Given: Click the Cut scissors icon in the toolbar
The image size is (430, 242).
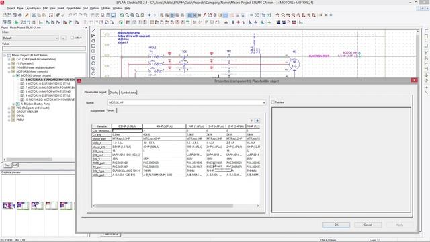Looking at the screenshot, I should click(x=34, y=15).
